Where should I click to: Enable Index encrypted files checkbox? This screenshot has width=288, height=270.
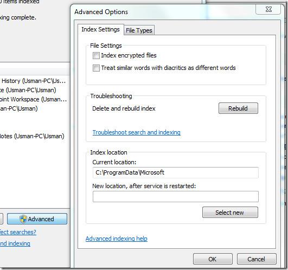(x=96, y=55)
